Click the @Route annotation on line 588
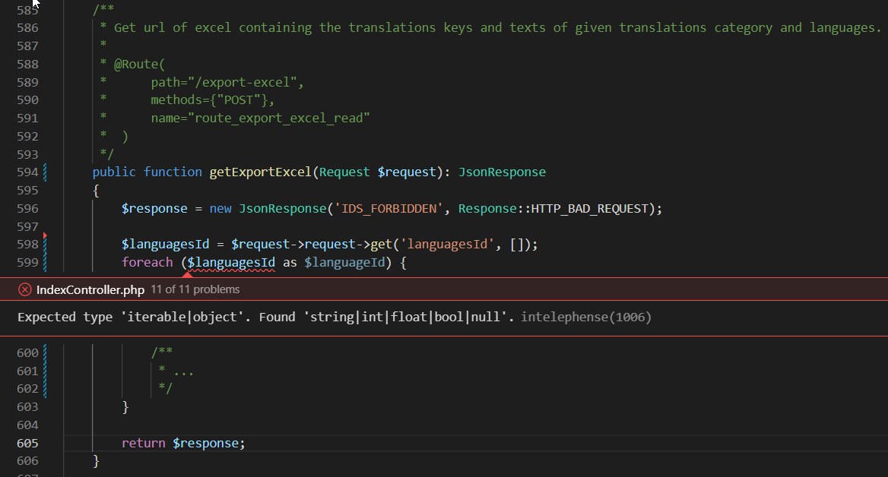Screen dimensions: 888x477 (139, 64)
